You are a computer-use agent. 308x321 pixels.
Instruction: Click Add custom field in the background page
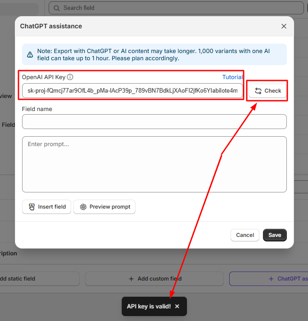154,279
